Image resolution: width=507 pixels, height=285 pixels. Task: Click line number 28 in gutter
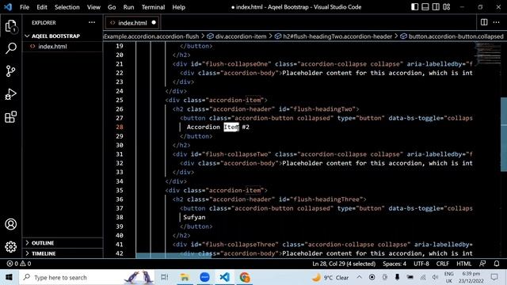(120, 127)
